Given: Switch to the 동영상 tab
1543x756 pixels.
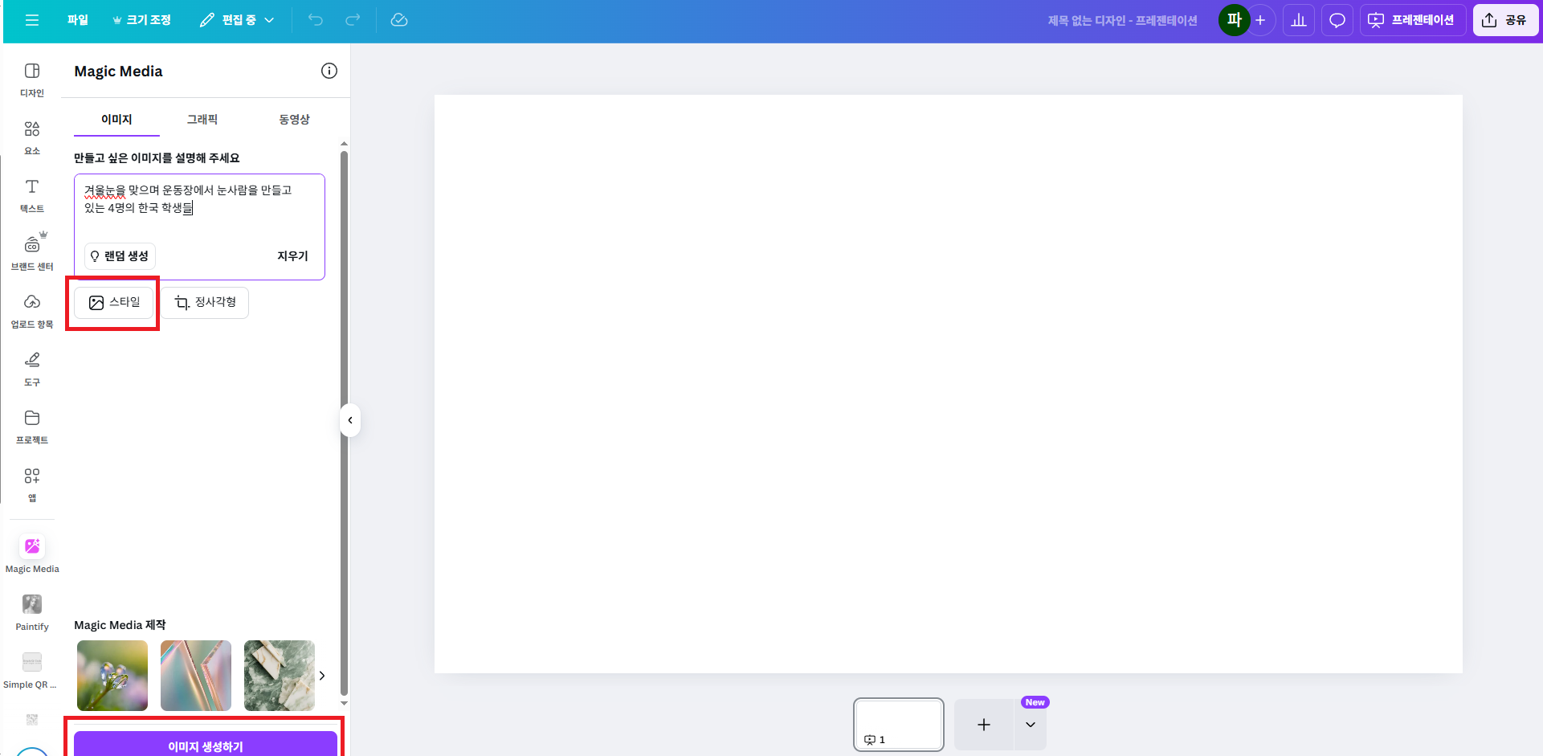Looking at the screenshot, I should coord(294,119).
